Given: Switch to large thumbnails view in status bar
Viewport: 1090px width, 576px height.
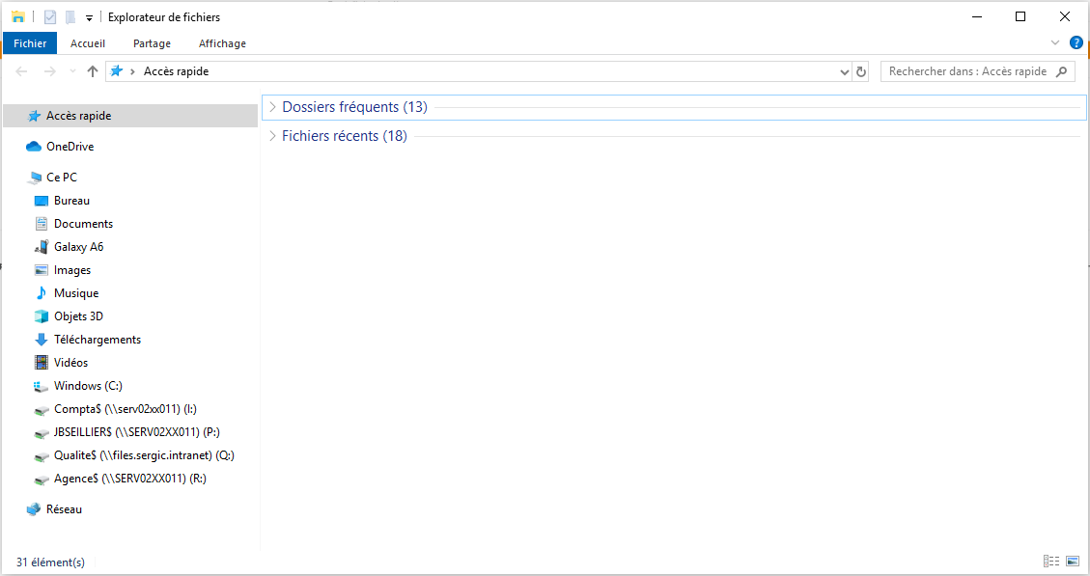Looking at the screenshot, I should click(1073, 561).
